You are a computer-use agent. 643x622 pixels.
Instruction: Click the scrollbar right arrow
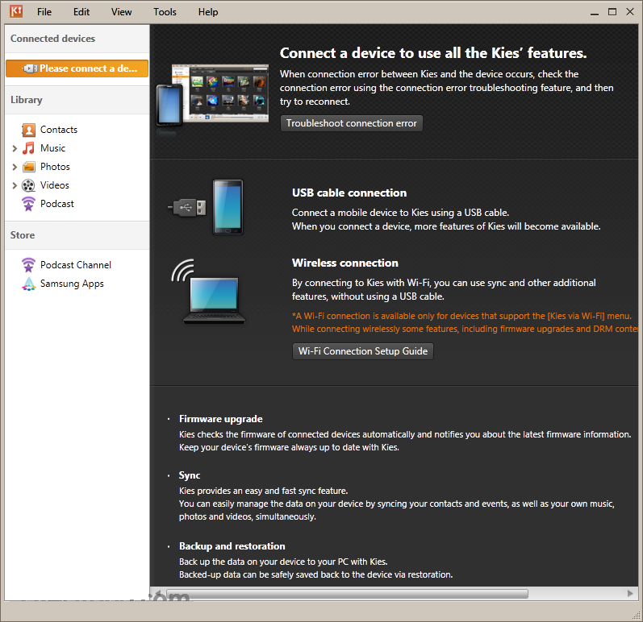[630, 593]
